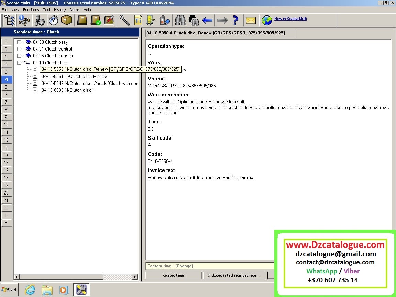Image resolution: width=396 pixels, height=297 pixels.
Task: Select the asterisk group in the sidebar
Action: click(x=6, y=223)
